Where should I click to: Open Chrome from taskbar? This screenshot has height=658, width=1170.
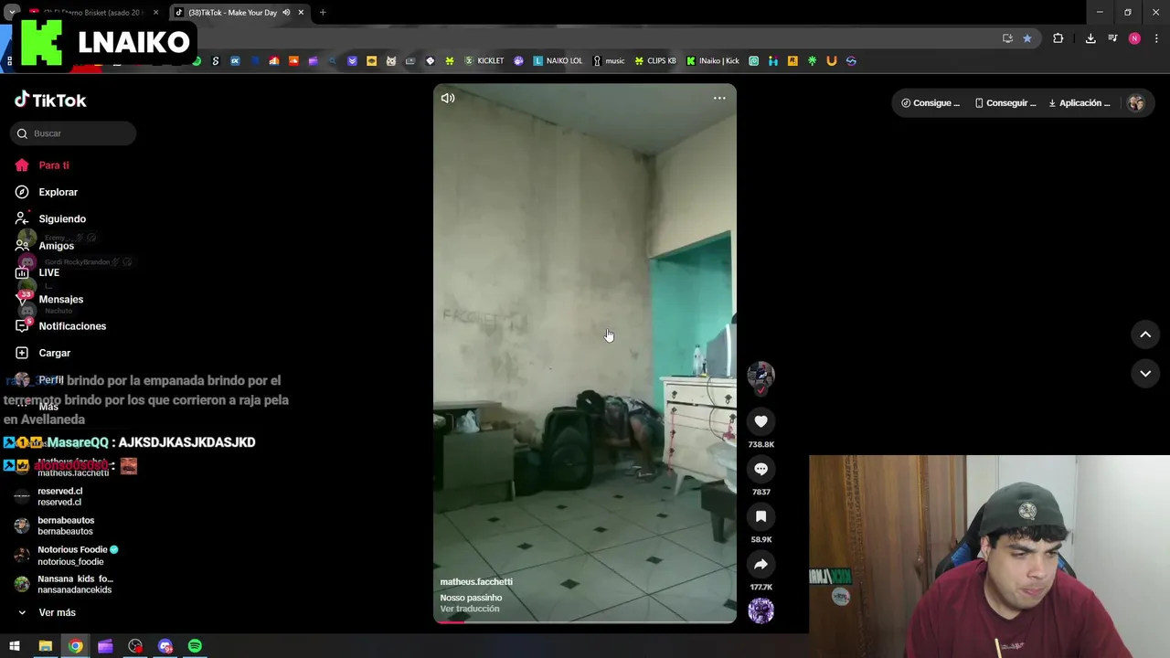point(75,646)
